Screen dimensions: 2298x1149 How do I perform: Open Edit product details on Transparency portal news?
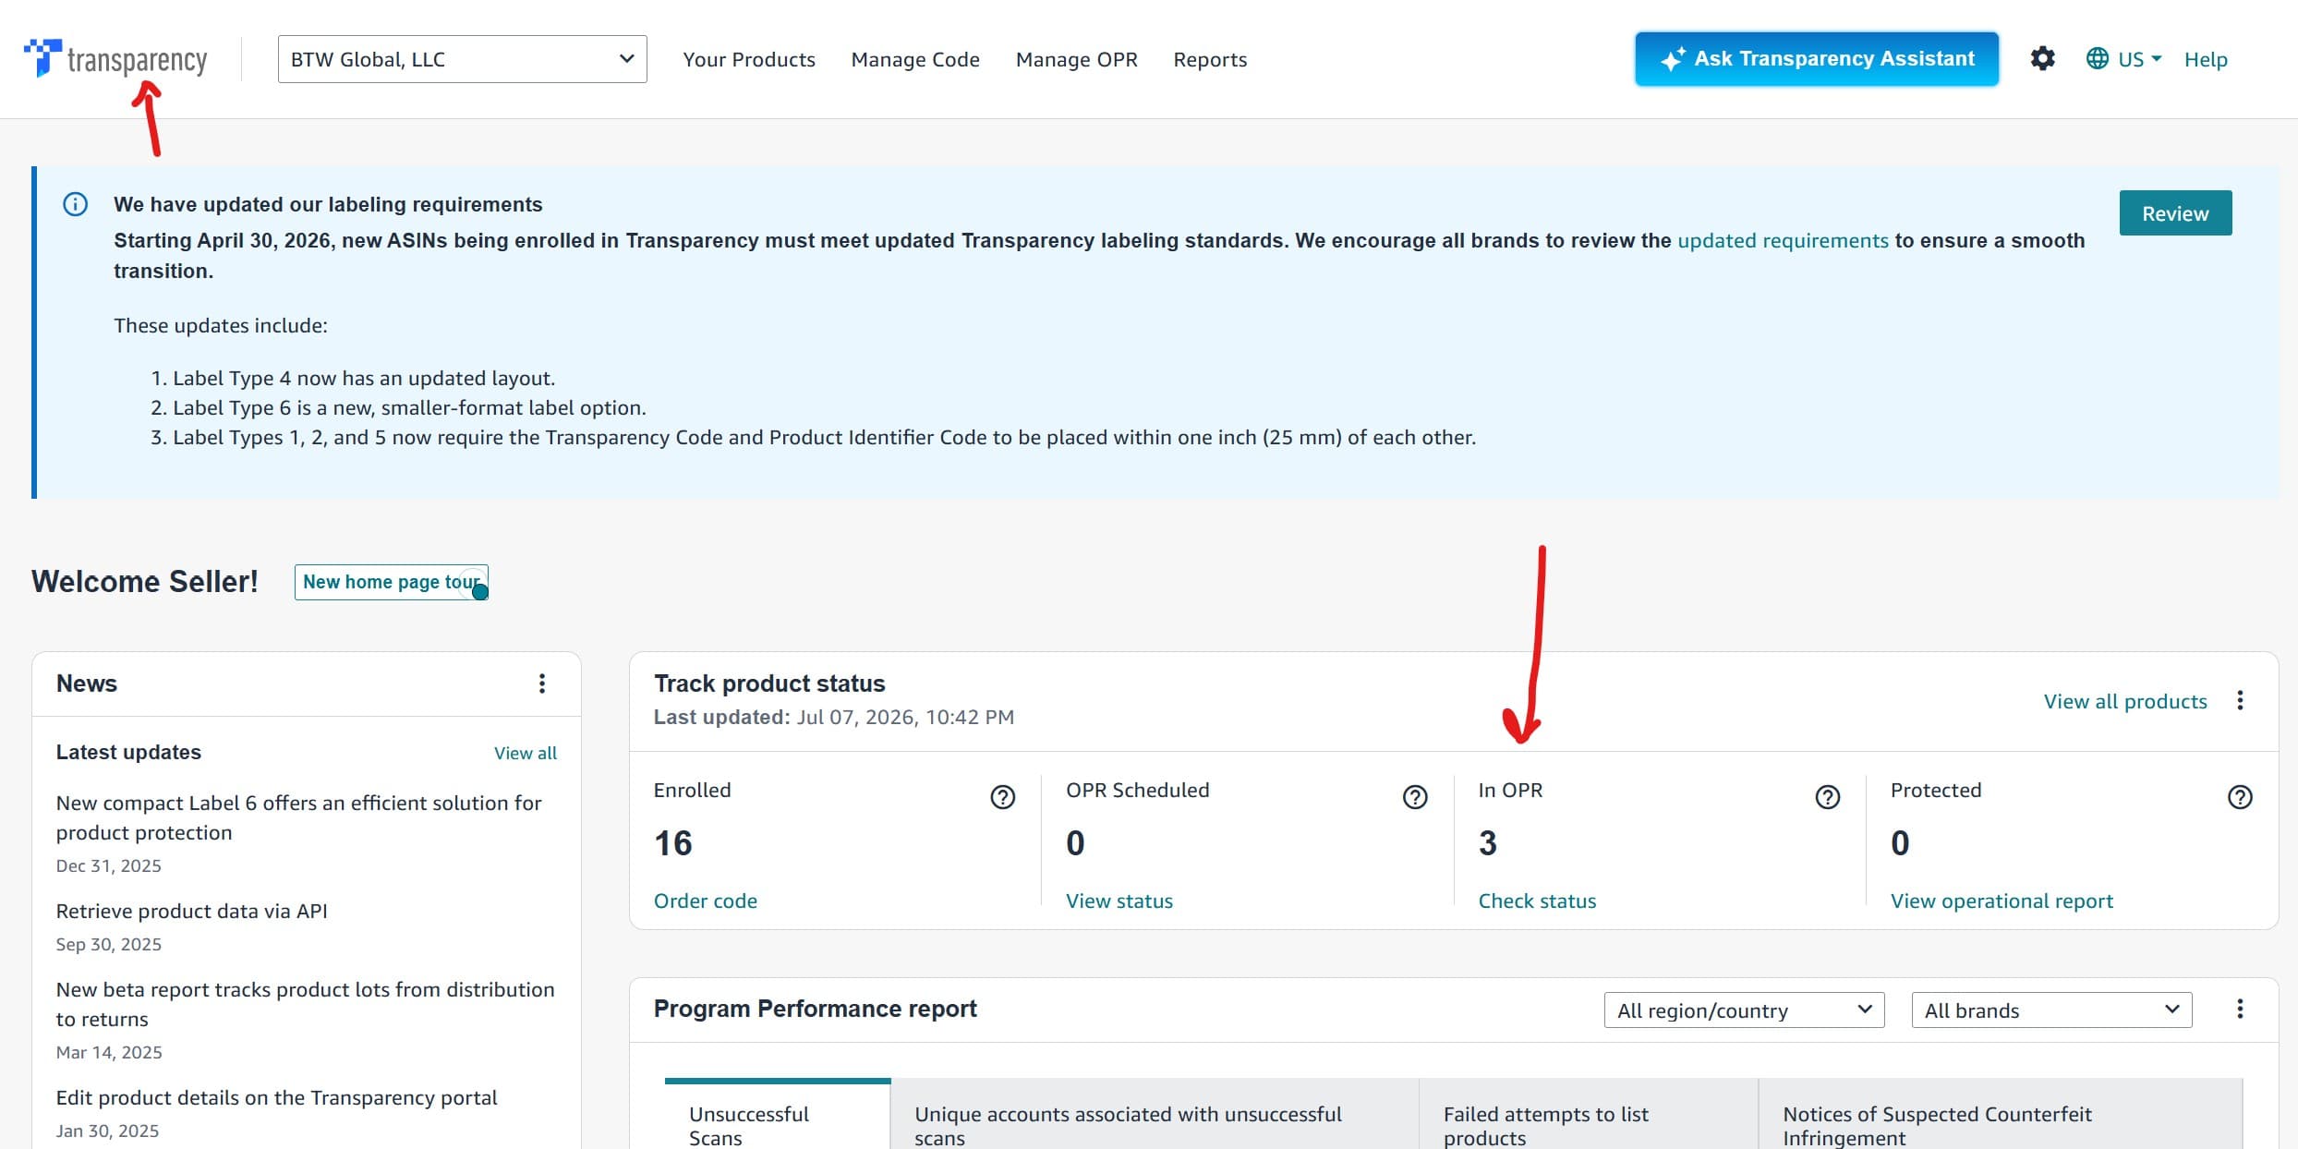[276, 1097]
